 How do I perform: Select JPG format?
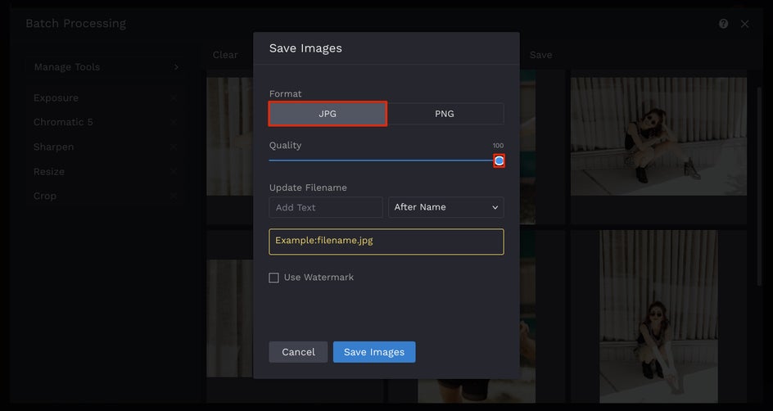328,114
